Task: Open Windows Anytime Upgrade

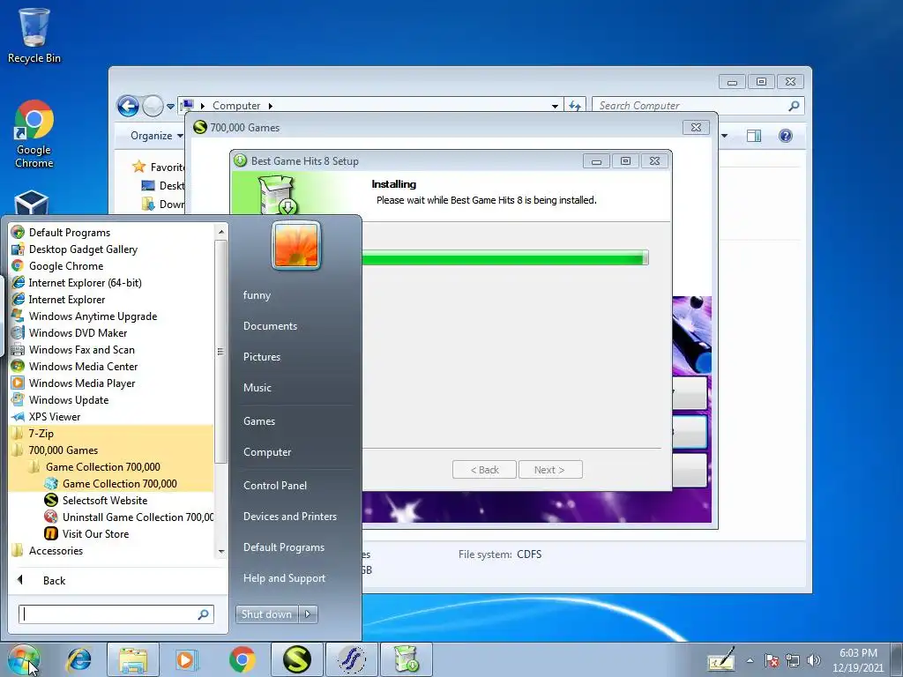Action: pyautogui.click(x=84, y=316)
